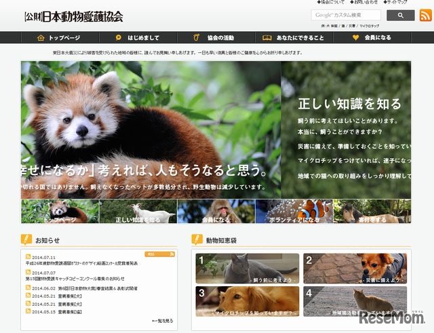This screenshot has width=434, height=333.
Task: Open the サイトマップ top link
Action: (x=395, y=2)
